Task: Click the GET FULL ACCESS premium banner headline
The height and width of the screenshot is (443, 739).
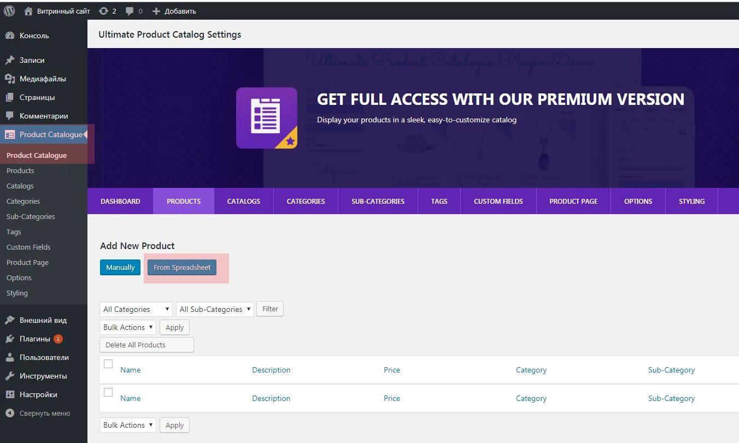Action: point(501,99)
